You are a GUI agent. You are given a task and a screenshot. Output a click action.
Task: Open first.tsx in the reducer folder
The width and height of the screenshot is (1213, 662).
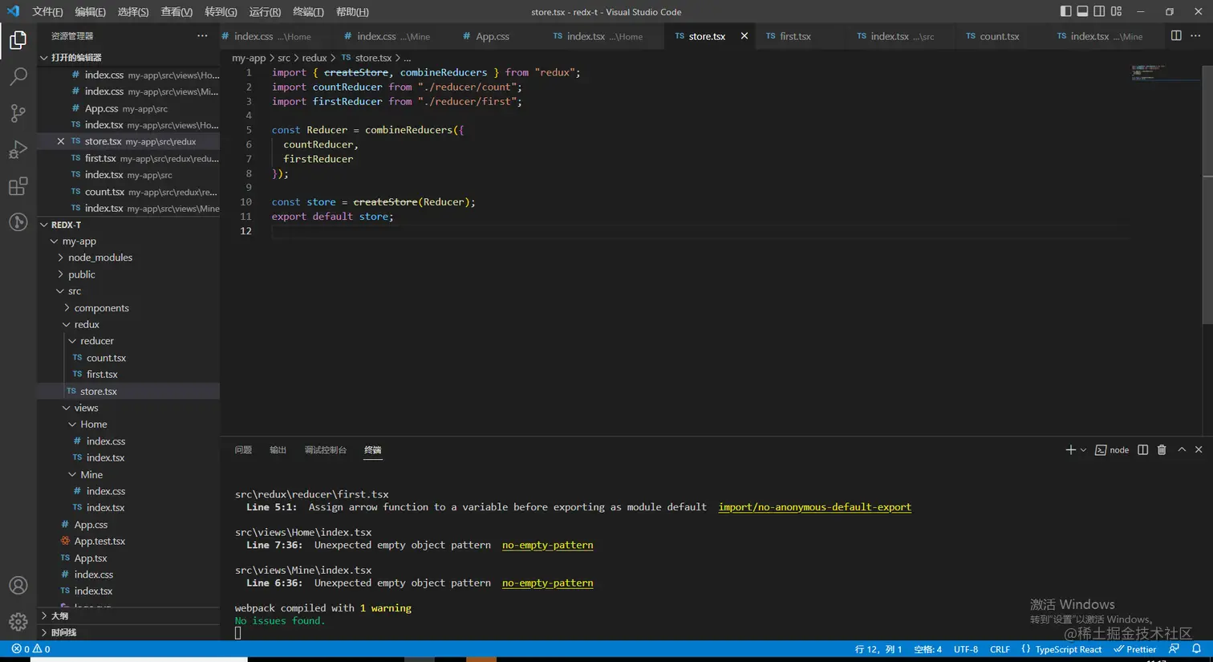(102, 375)
